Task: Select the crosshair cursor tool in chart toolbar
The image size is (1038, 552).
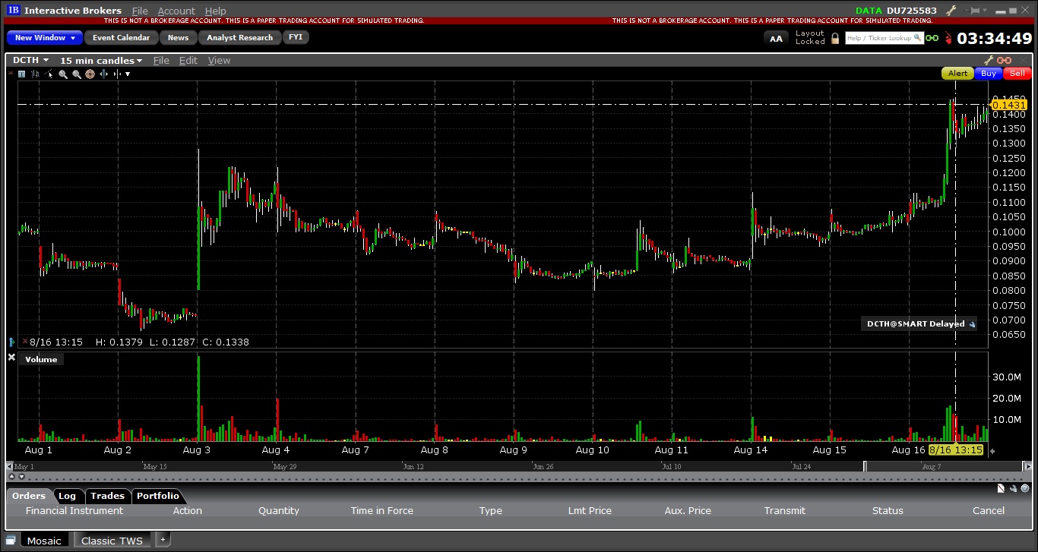Action: click(90, 74)
